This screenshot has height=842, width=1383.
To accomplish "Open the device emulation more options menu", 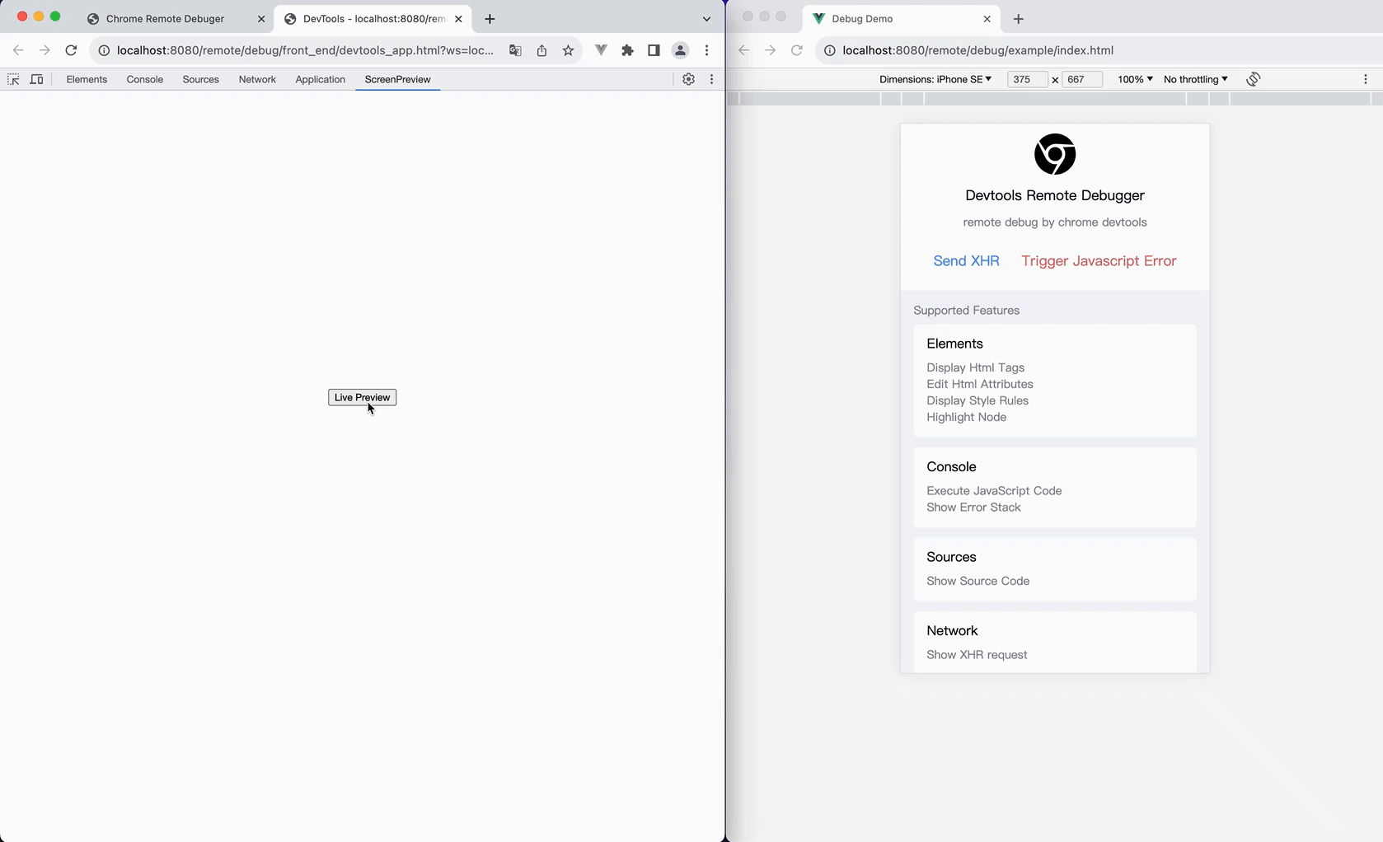I will 1365,79.
